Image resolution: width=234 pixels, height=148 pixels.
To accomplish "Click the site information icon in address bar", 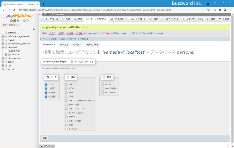I will [20, 10].
